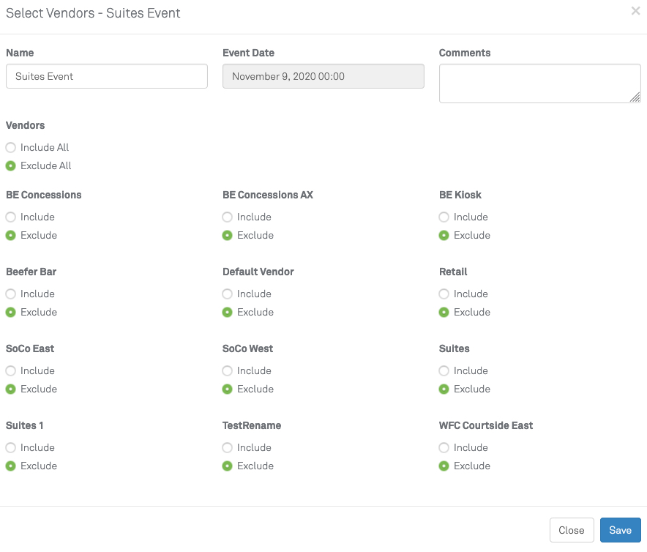The height and width of the screenshot is (552, 647).
Task: Click the Comments text area
Action: pyautogui.click(x=539, y=83)
